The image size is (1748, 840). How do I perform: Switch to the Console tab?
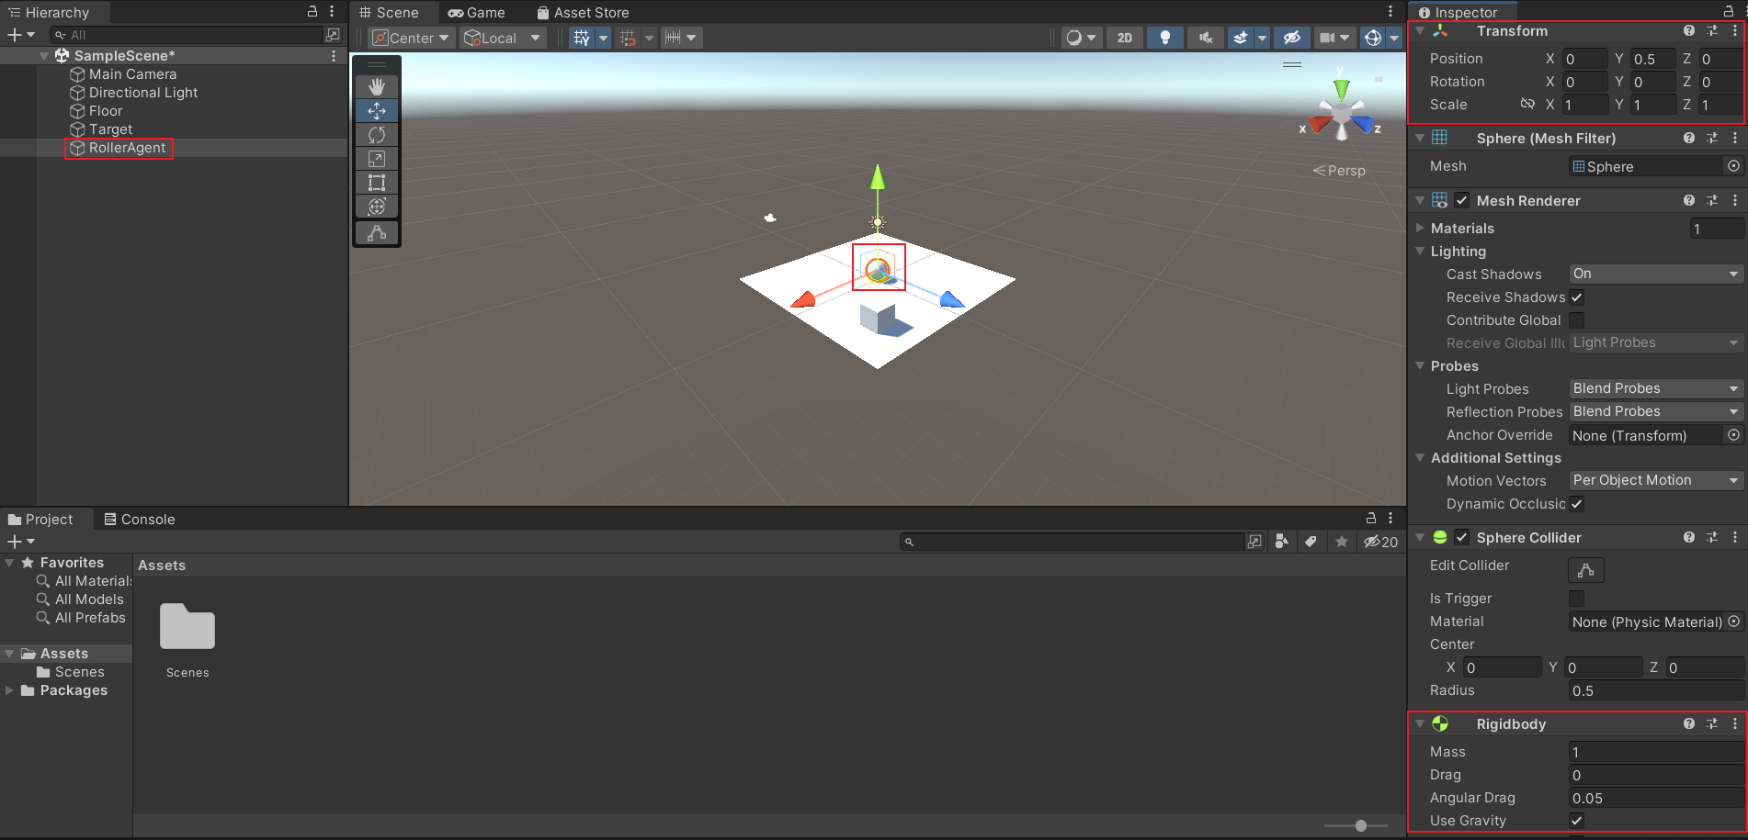coord(139,519)
